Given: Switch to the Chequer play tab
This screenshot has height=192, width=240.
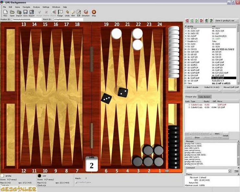Looking at the screenshot, I should coord(191,97).
